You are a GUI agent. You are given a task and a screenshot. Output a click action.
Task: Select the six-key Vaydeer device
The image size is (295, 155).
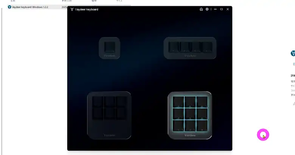(x=109, y=115)
